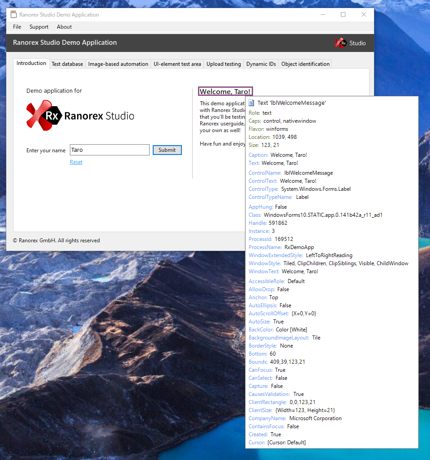The image size is (430, 460).
Task: Click the 'ContainsFocus: False' row
Action: (x=274, y=426)
